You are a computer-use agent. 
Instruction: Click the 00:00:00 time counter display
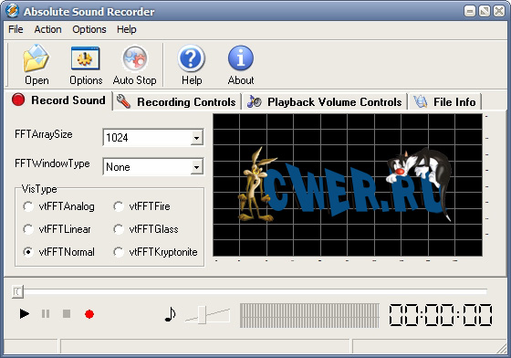click(x=441, y=315)
